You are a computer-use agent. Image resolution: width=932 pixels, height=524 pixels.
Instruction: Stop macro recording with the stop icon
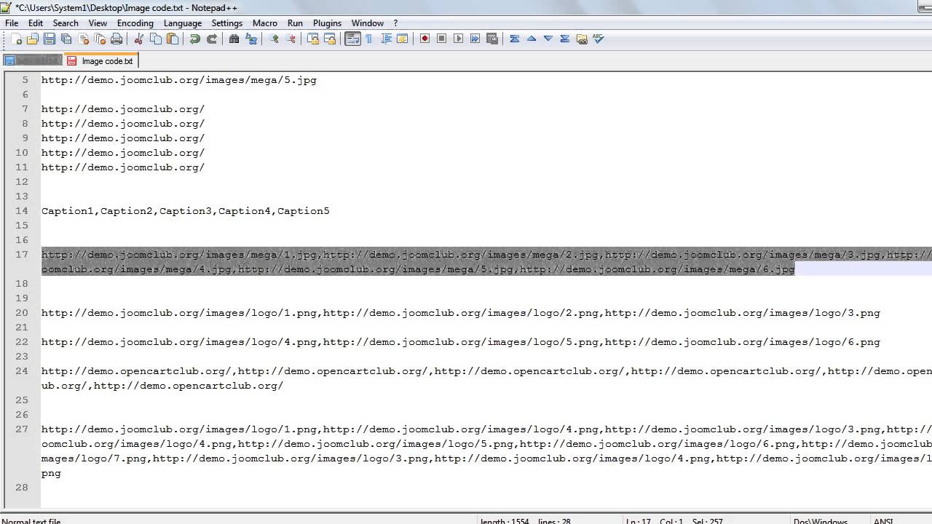click(442, 39)
